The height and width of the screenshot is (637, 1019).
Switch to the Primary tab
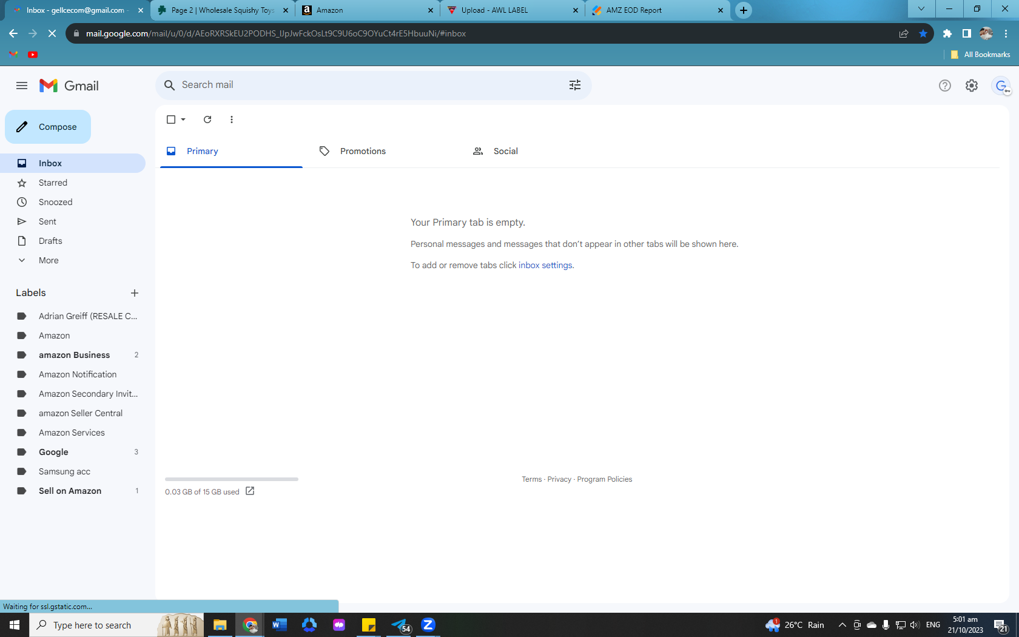point(231,151)
